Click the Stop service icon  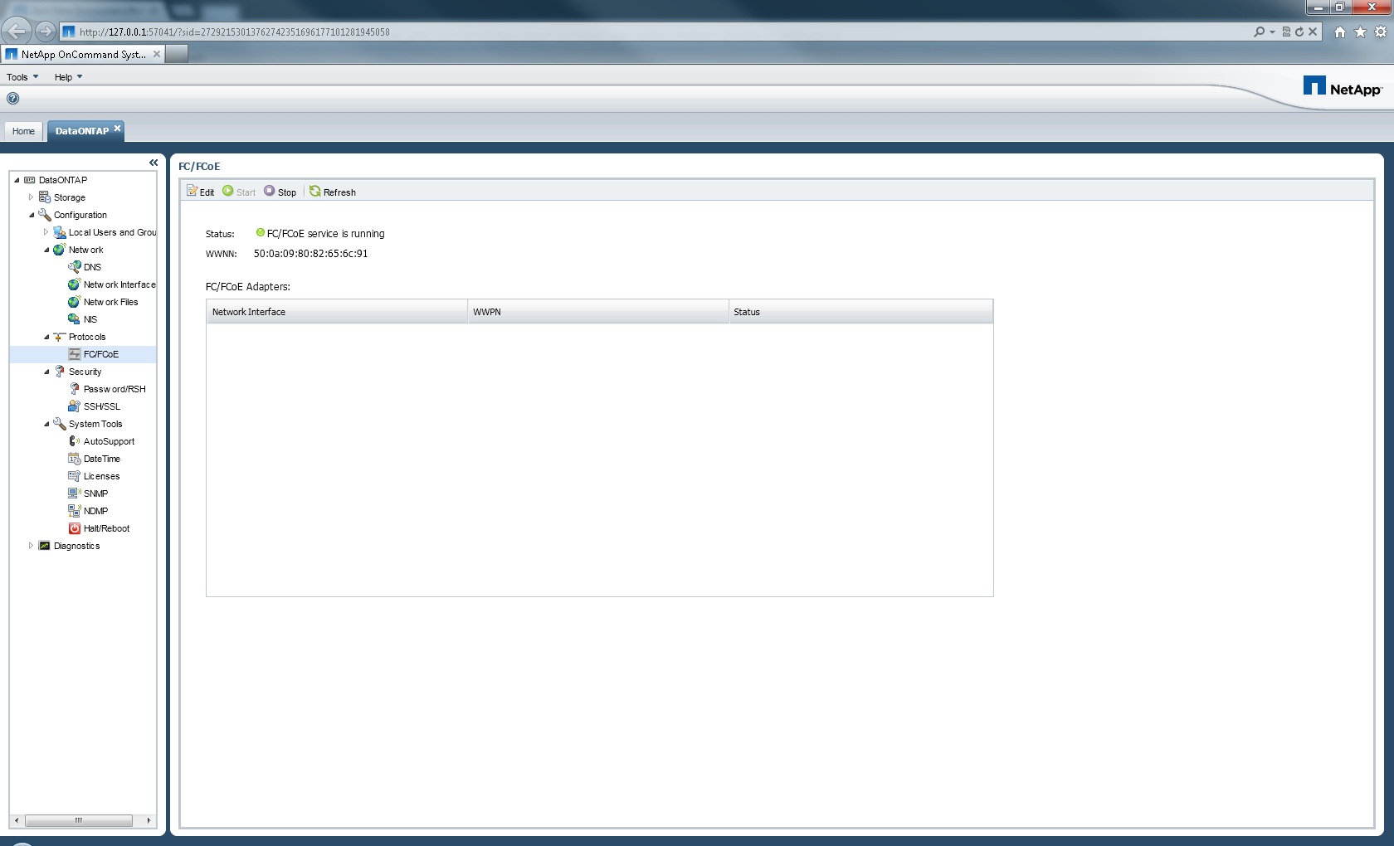tap(269, 191)
